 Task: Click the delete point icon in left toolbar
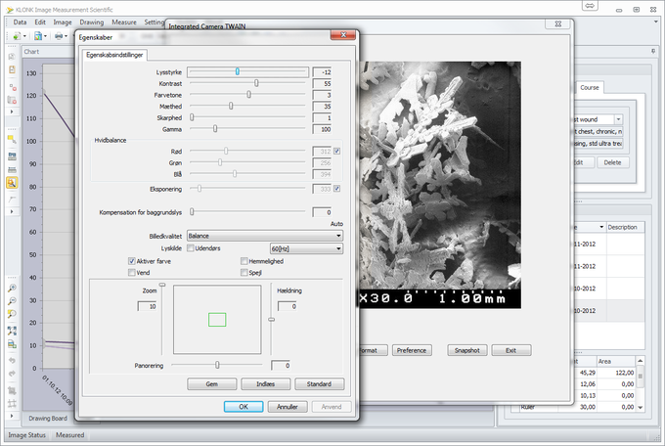click(x=12, y=87)
